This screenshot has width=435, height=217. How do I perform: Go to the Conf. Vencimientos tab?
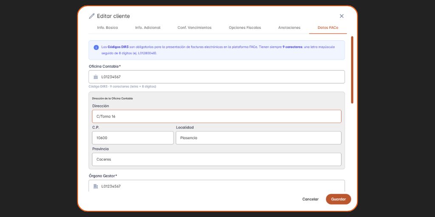coord(194,28)
